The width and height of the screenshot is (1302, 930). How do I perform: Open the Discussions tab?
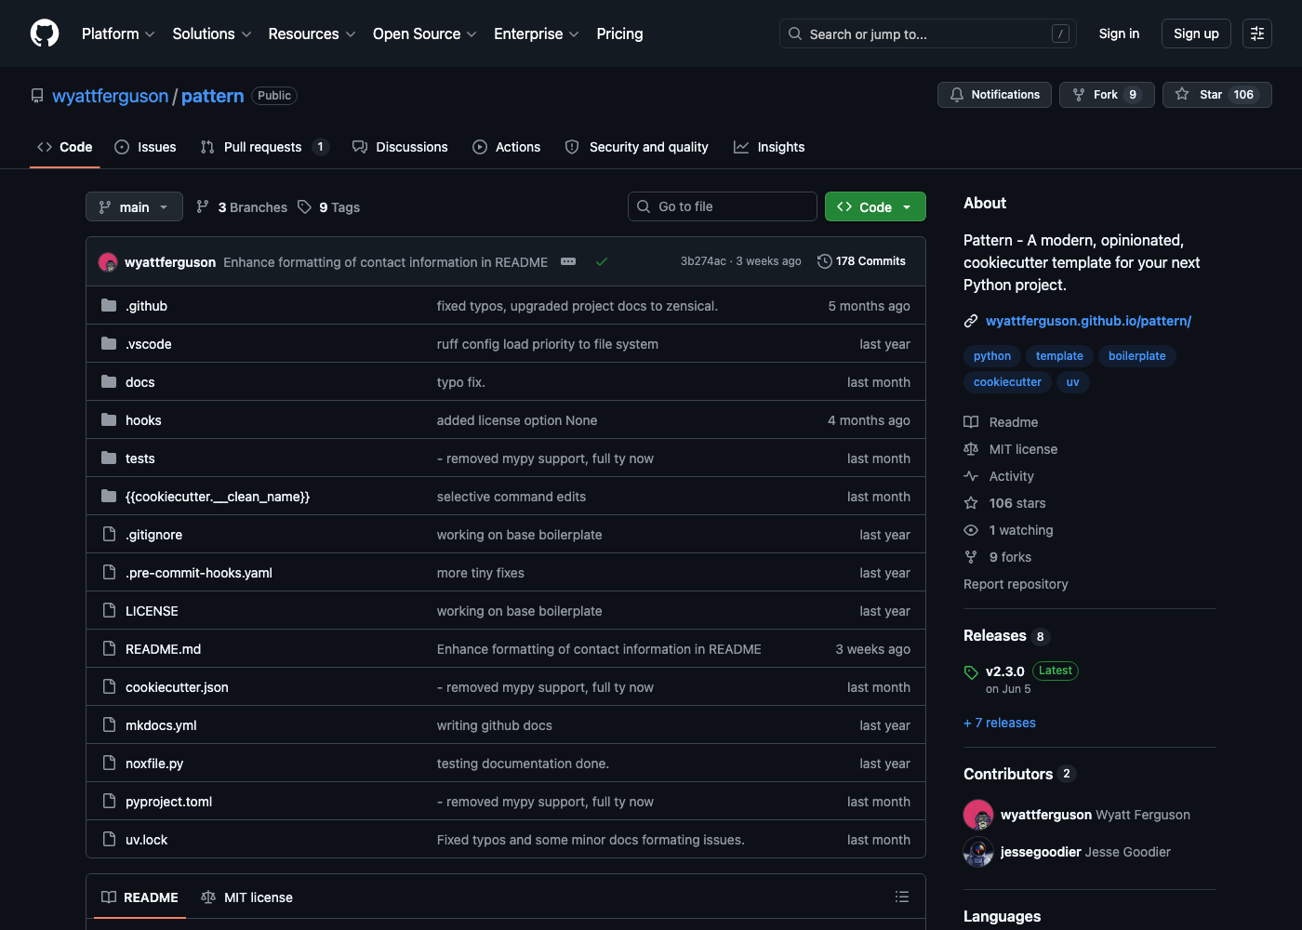point(400,147)
